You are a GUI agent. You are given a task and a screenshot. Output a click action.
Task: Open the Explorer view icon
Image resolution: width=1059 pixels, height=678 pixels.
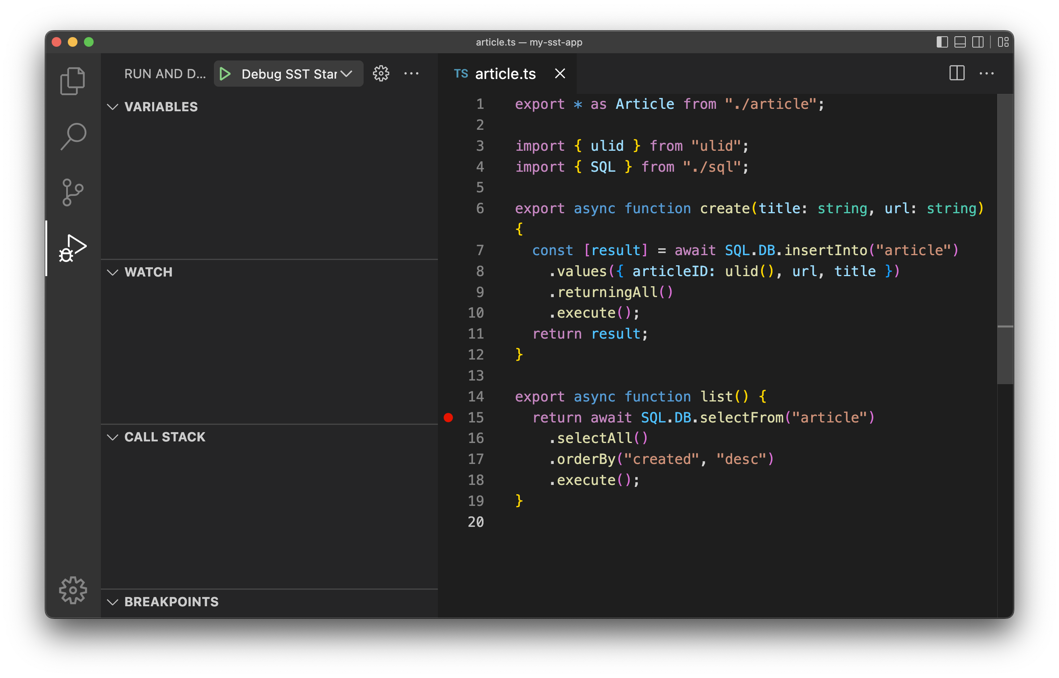pyautogui.click(x=73, y=81)
